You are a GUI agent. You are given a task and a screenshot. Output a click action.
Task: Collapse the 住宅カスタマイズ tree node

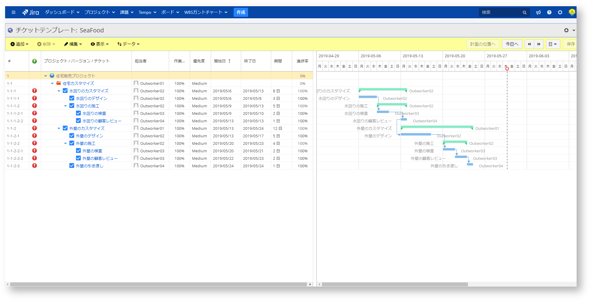[x=52, y=83]
